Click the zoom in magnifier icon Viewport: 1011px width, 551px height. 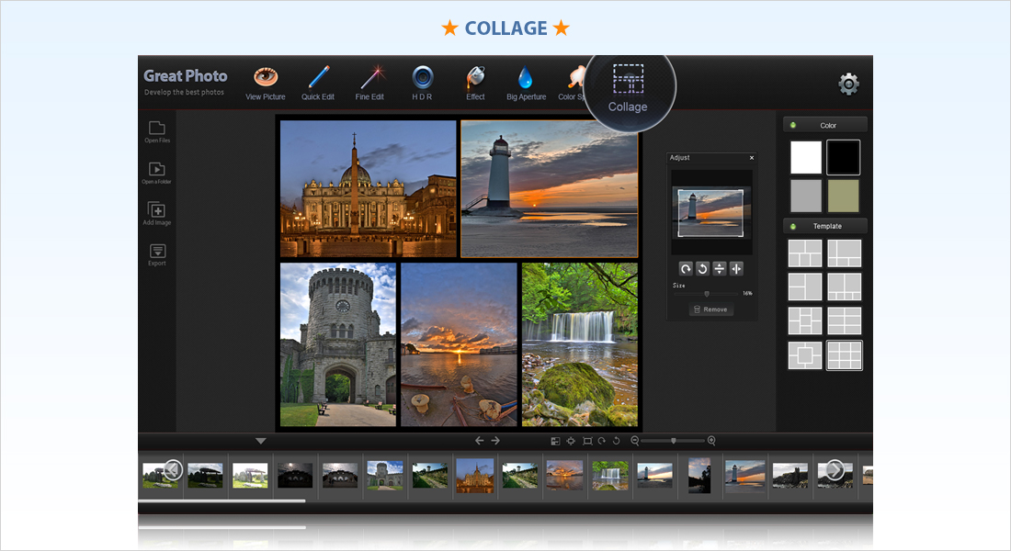click(x=711, y=442)
